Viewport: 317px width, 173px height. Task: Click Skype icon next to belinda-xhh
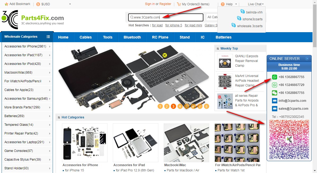[x=242, y=11]
